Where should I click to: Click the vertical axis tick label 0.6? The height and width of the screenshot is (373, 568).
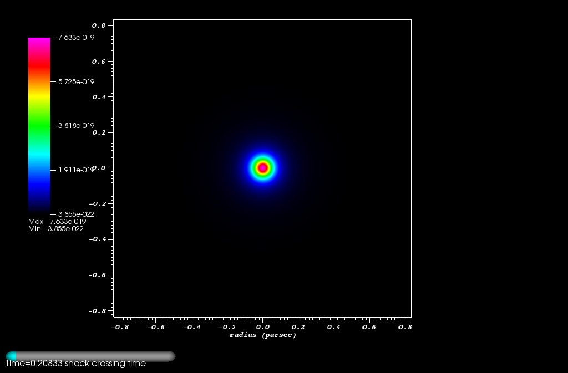pos(99,62)
